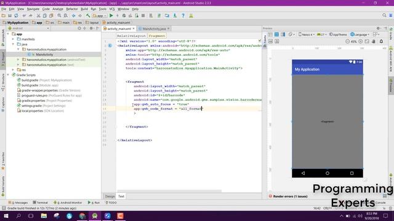This screenshot has height=221, width=394.
Task: Open the Messages tool window
Action: coord(18,203)
